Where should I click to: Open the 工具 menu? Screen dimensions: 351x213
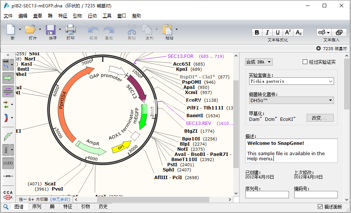[x=107, y=15]
